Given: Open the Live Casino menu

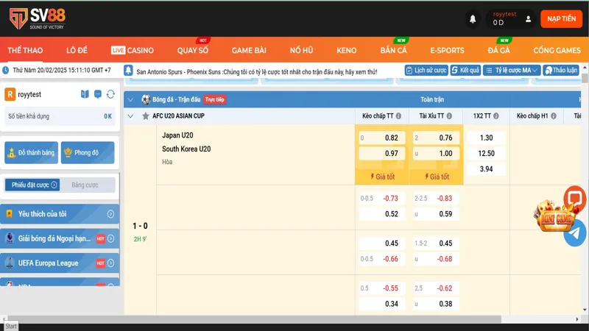Looking at the screenshot, I should (133, 50).
